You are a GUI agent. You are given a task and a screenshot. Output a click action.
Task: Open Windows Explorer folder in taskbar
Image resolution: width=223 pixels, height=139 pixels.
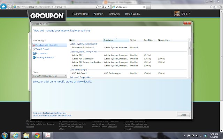(x=26, y=136)
